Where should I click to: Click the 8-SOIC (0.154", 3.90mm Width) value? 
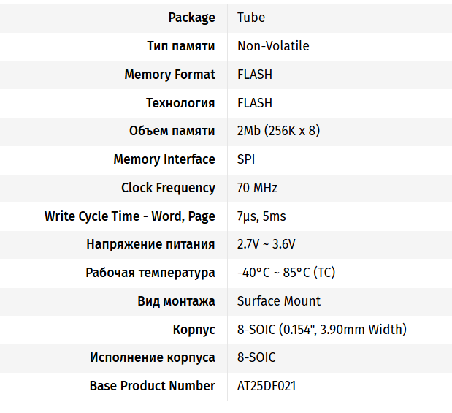pos(322,329)
